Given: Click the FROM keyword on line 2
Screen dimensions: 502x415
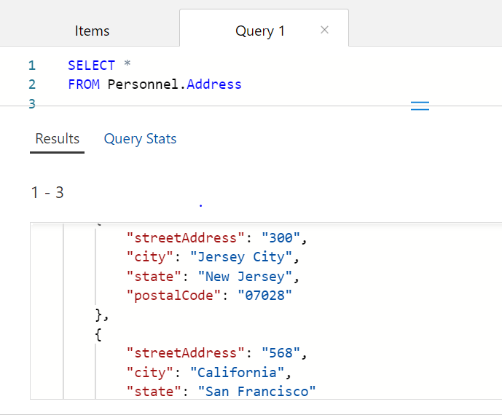Looking at the screenshot, I should [x=84, y=84].
